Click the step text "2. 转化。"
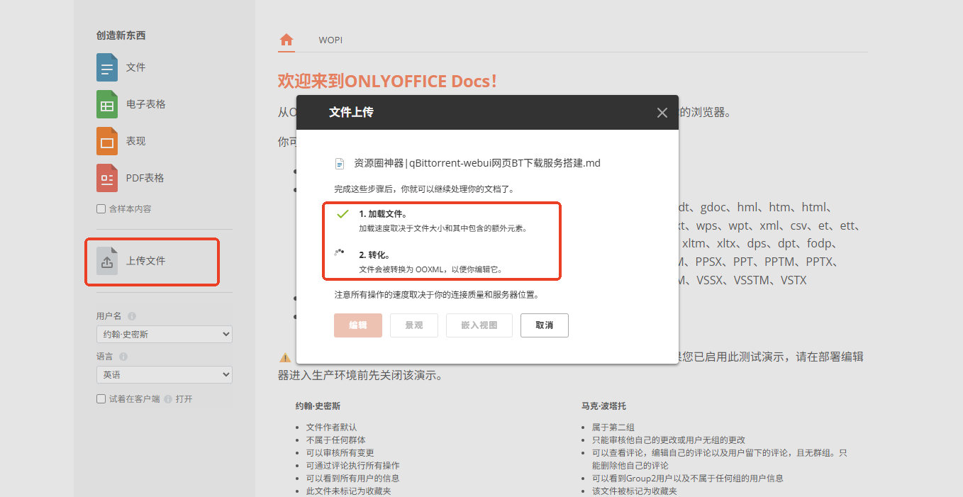The height and width of the screenshot is (497, 963). tap(374, 255)
